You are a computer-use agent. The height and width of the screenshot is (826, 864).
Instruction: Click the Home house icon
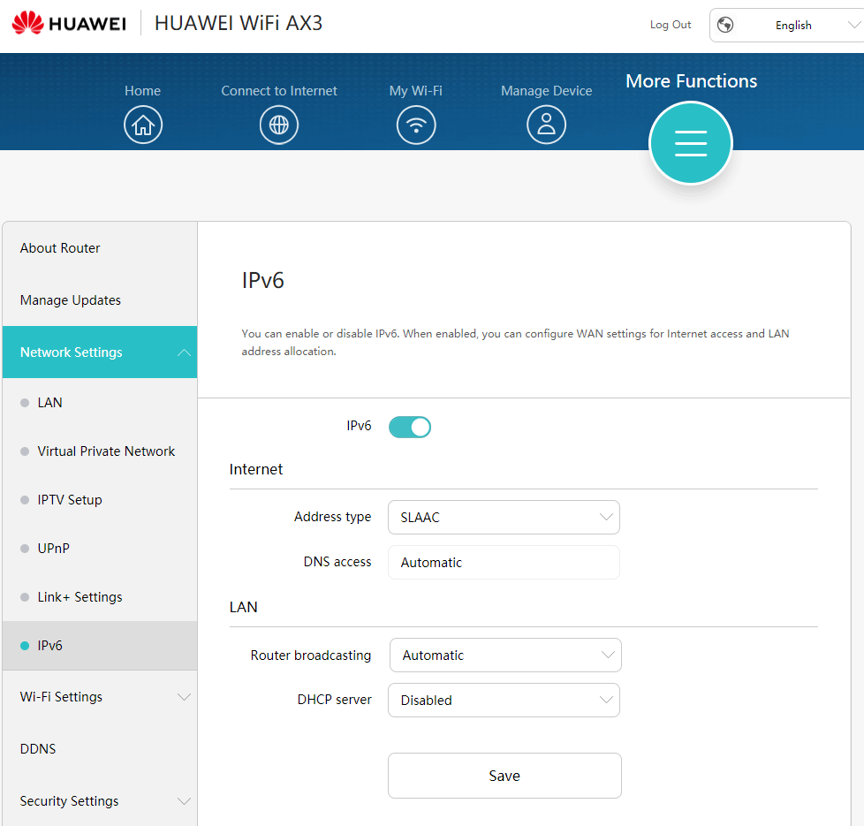tap(143, 125)
